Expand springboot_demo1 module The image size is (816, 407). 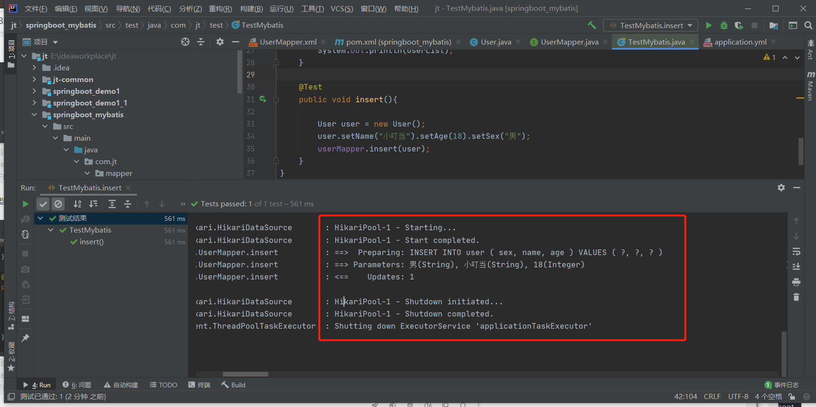[x=34, y=91]
